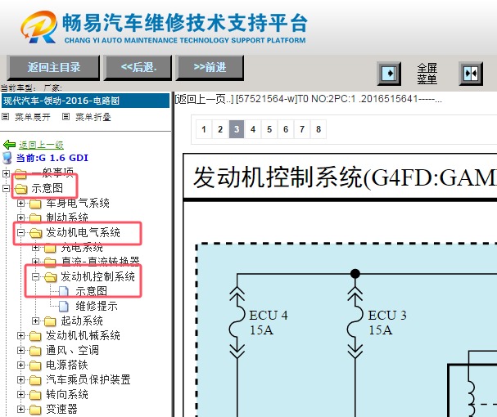The image size is (497, 417).
Task: Click the 菜单展开 list icon
Action: click(5, 117)
